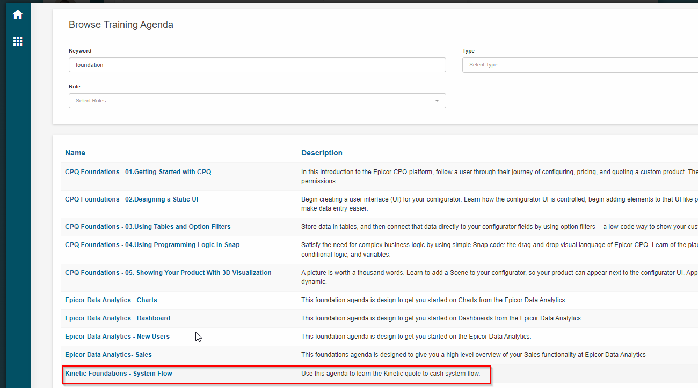The image size is (698, 388).
Task: Click description 'get you started on the Epicor Data Analytics.'
Action: point(416,337)
